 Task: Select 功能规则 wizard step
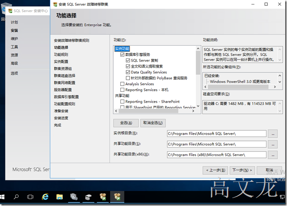point(61,54)
